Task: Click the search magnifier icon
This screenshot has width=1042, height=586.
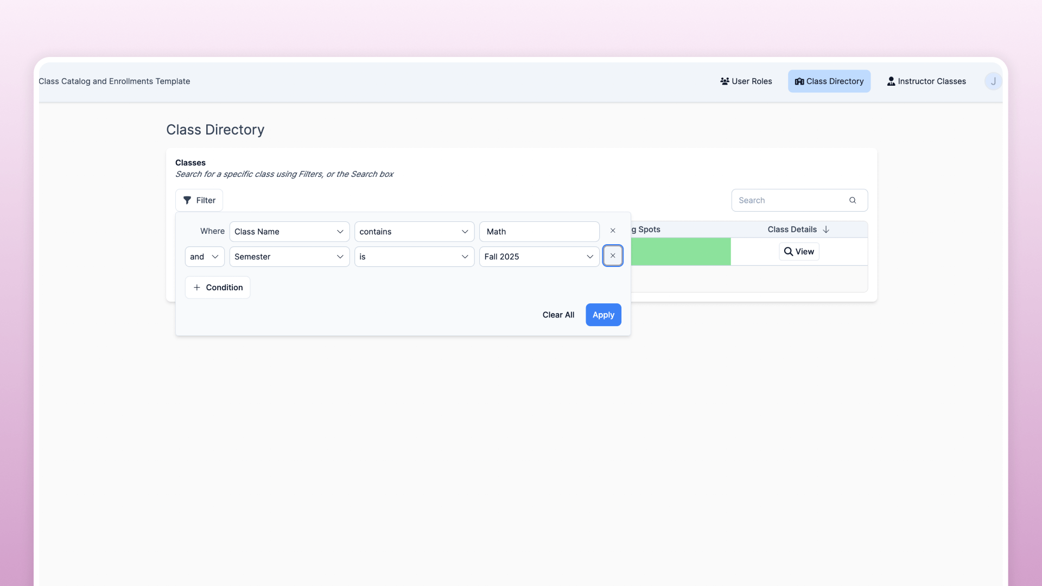Action: [853, 200]
